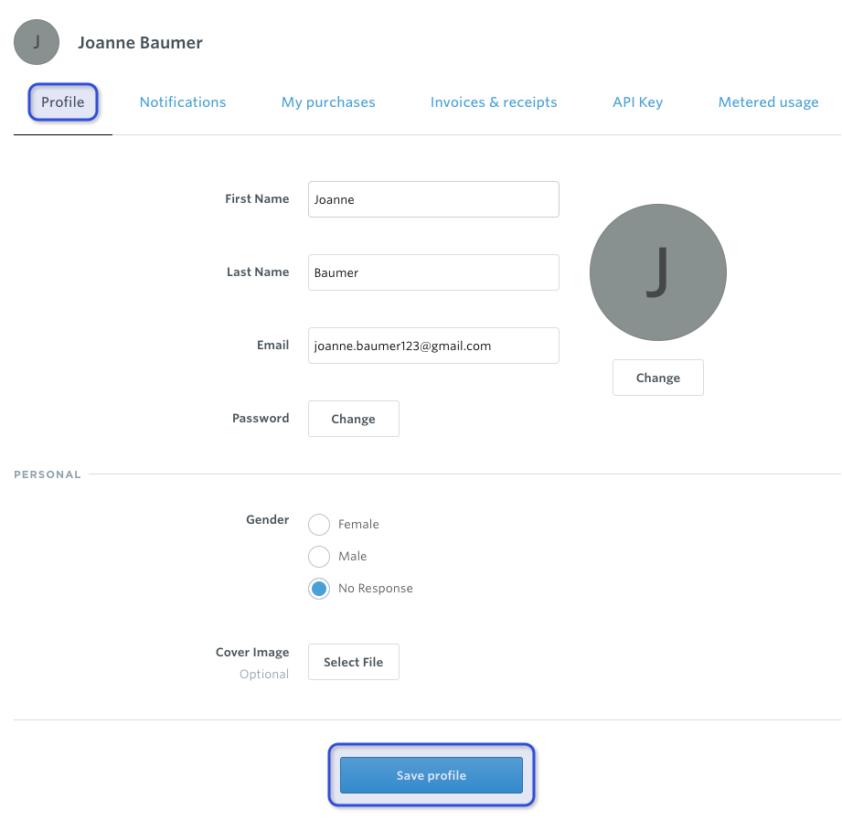Click the small J avatar beside Joanne Baumer
This screenshot has height=820, width=842.
tap(37, 42)
